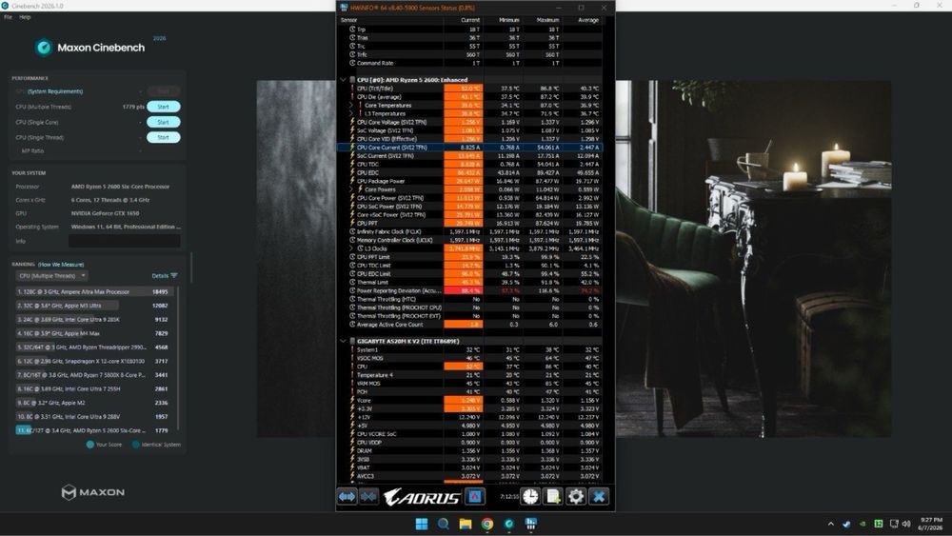Select ranking entry AMD Ryzen 5 2600 Six-Core

click(94, 430)
